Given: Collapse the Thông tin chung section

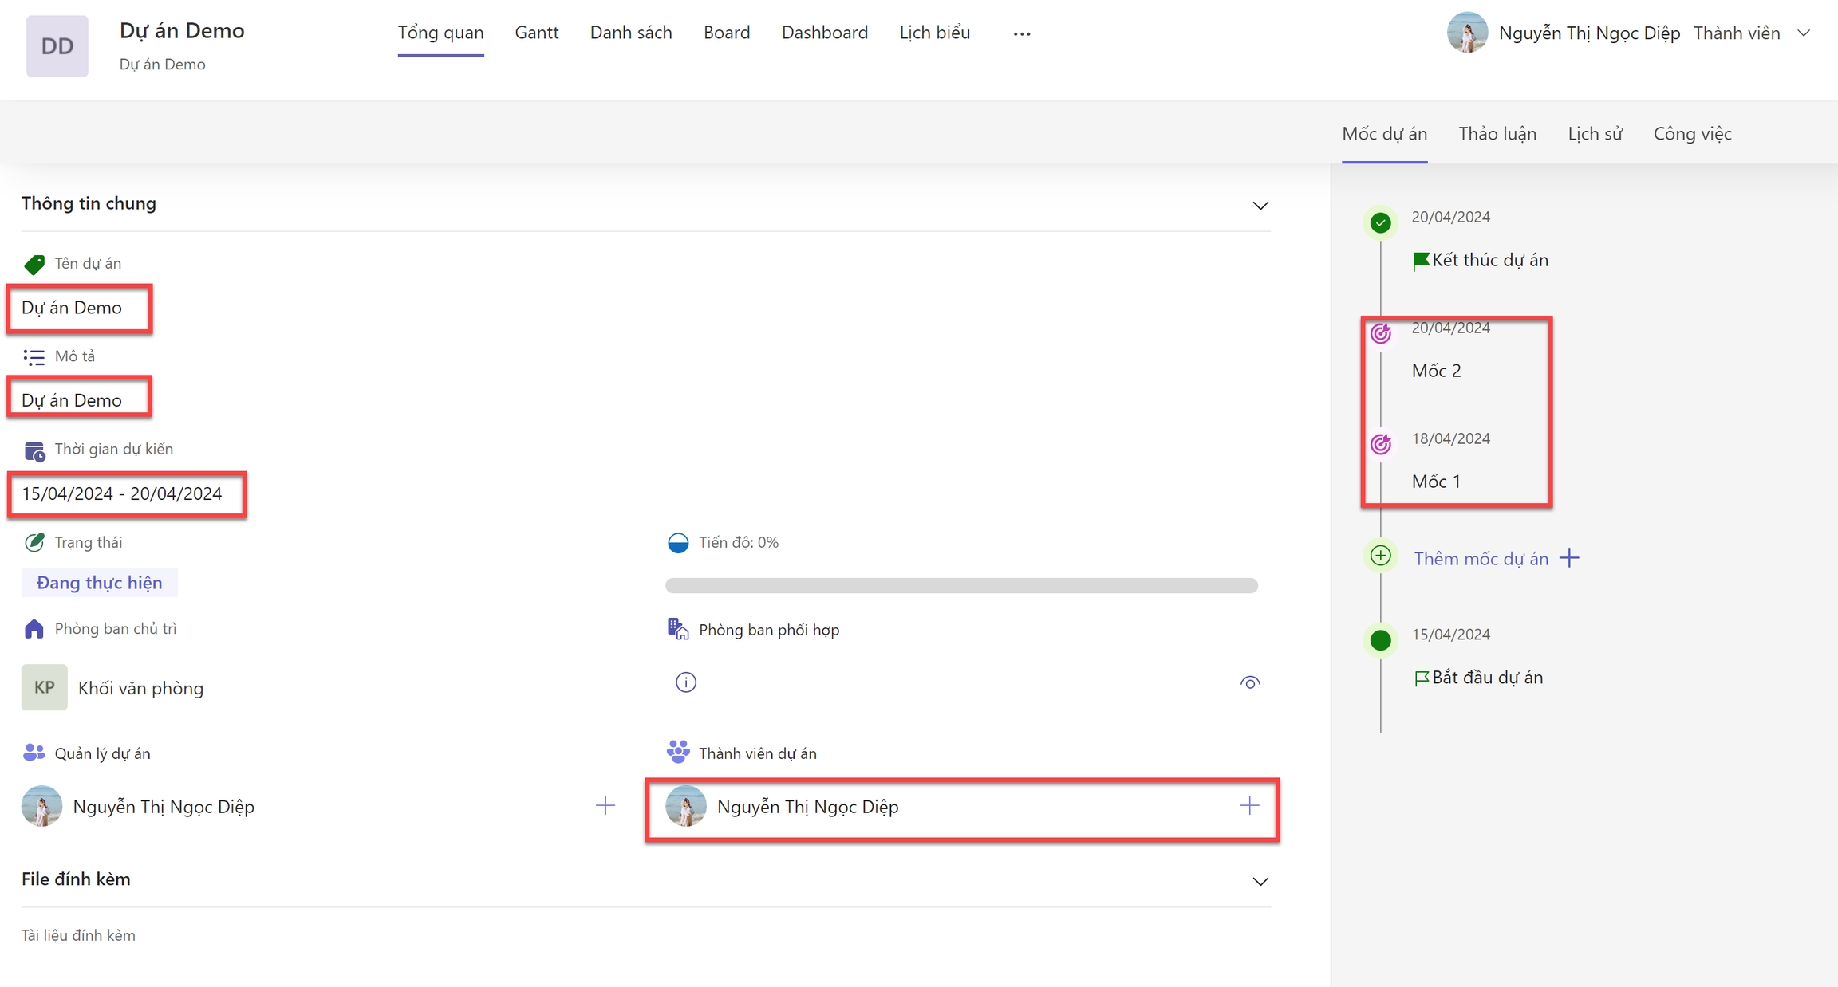Looking at the screenshot, I should coord(1260,206).
